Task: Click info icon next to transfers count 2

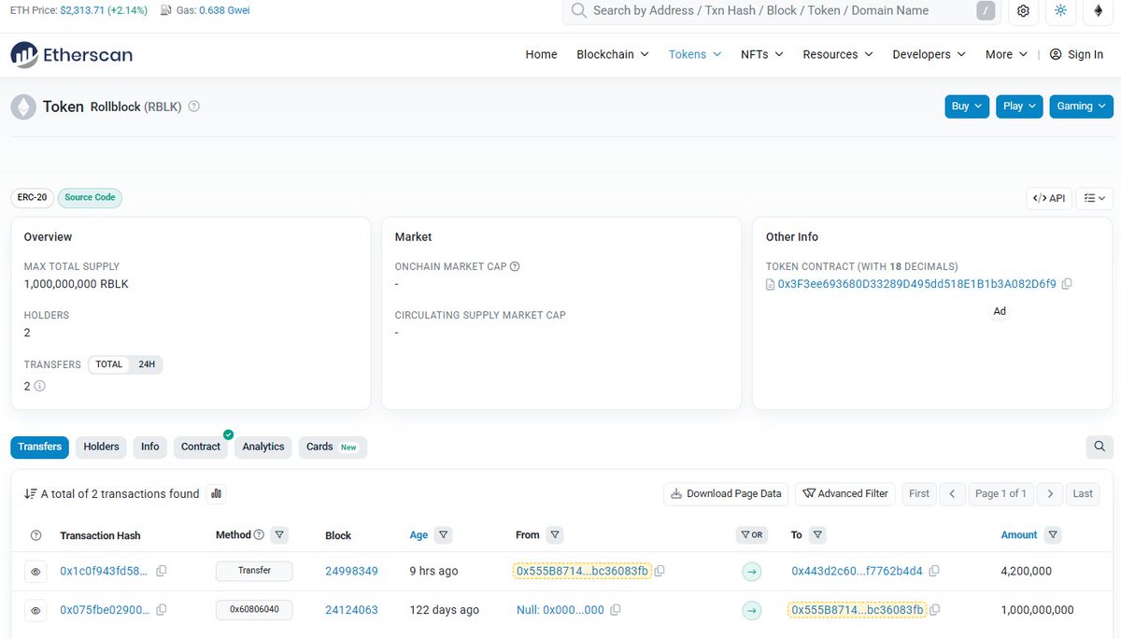Action: [x=40, y=386]
